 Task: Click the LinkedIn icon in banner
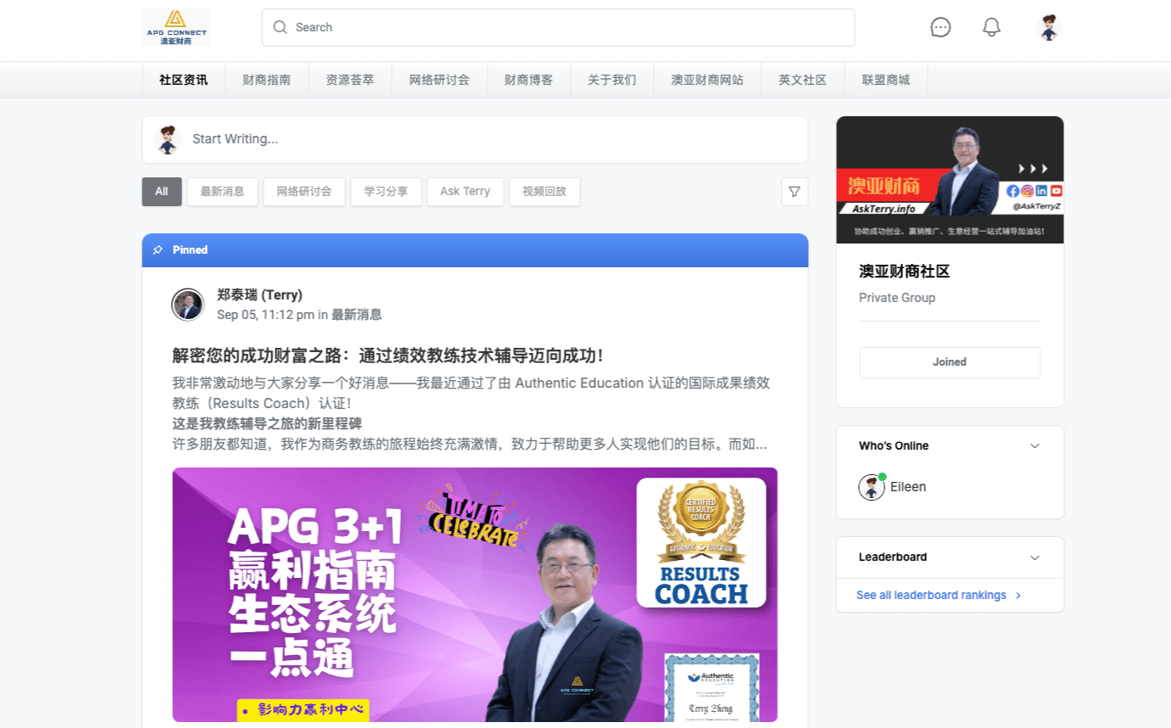(1041, 191)
